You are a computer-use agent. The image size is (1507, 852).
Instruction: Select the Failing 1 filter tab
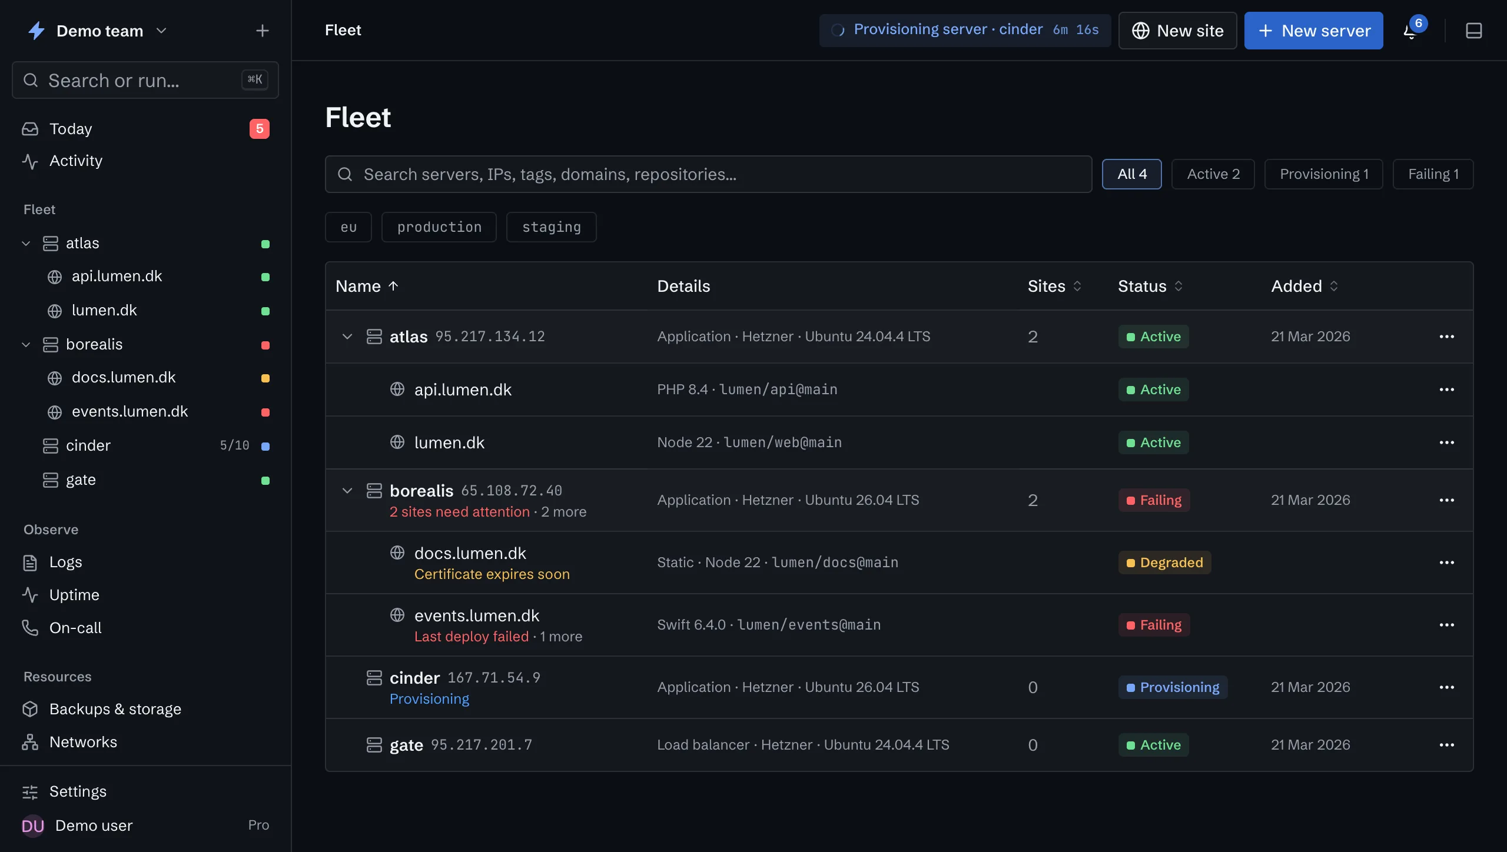1433,174
